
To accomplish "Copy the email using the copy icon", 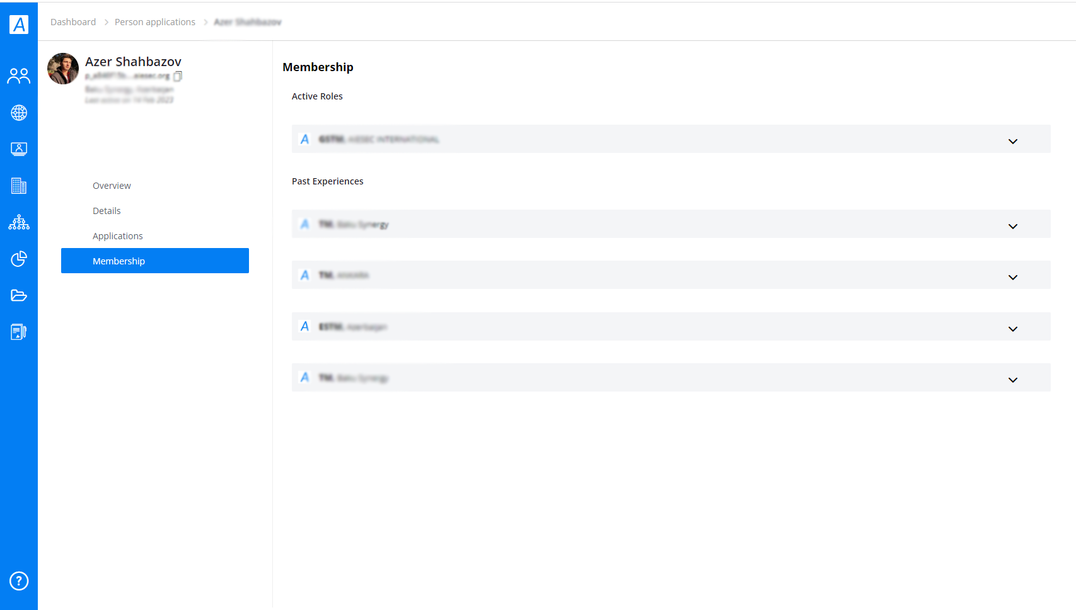I will pyautogui.click(x=178, y=76).
